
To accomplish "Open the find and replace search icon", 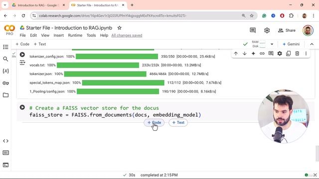I will pyautogui.click(x=5, y=59).
